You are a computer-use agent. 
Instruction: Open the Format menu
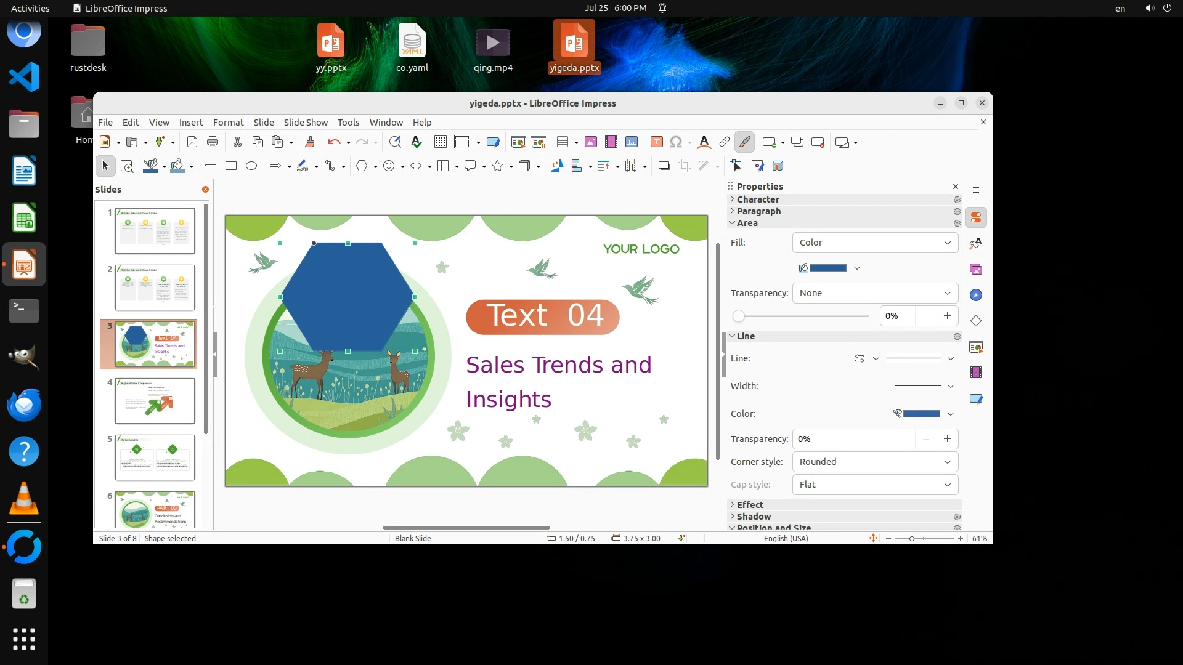click(x=228, y=123)
